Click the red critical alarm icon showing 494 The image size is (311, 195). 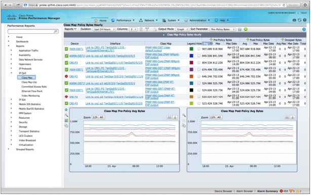coord(281,191)
